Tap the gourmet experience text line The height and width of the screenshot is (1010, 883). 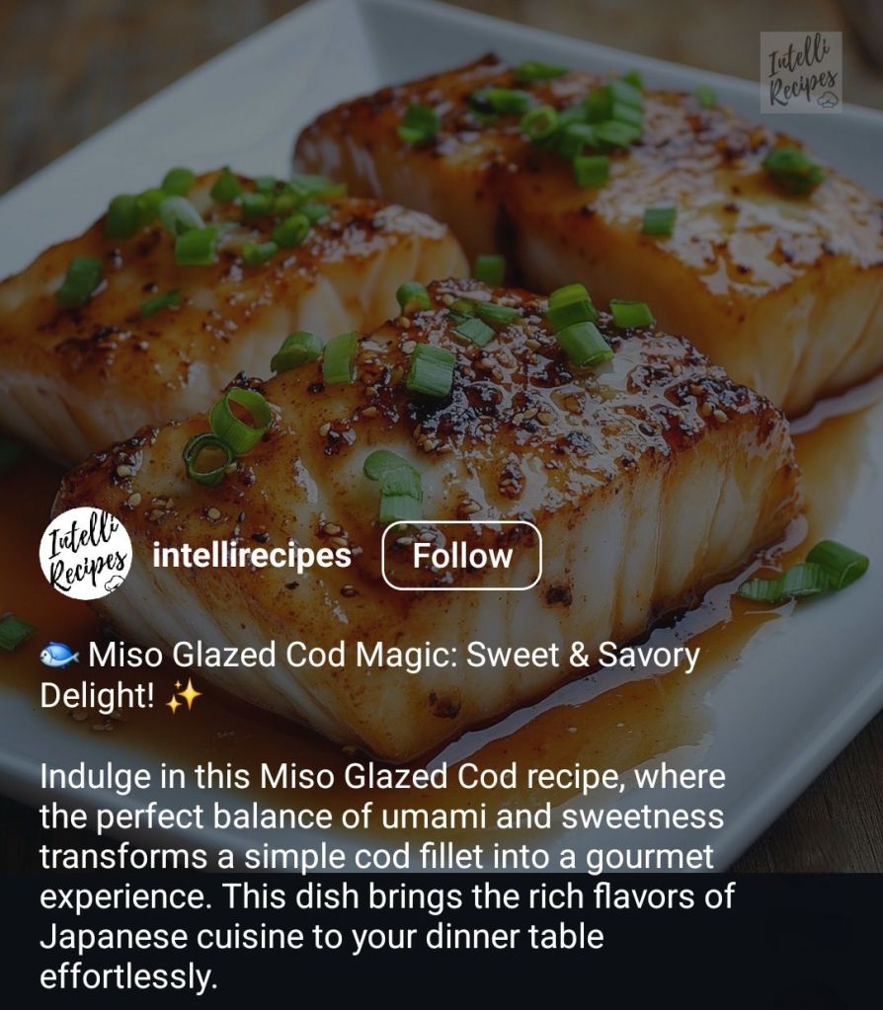[x=376, y=857]
